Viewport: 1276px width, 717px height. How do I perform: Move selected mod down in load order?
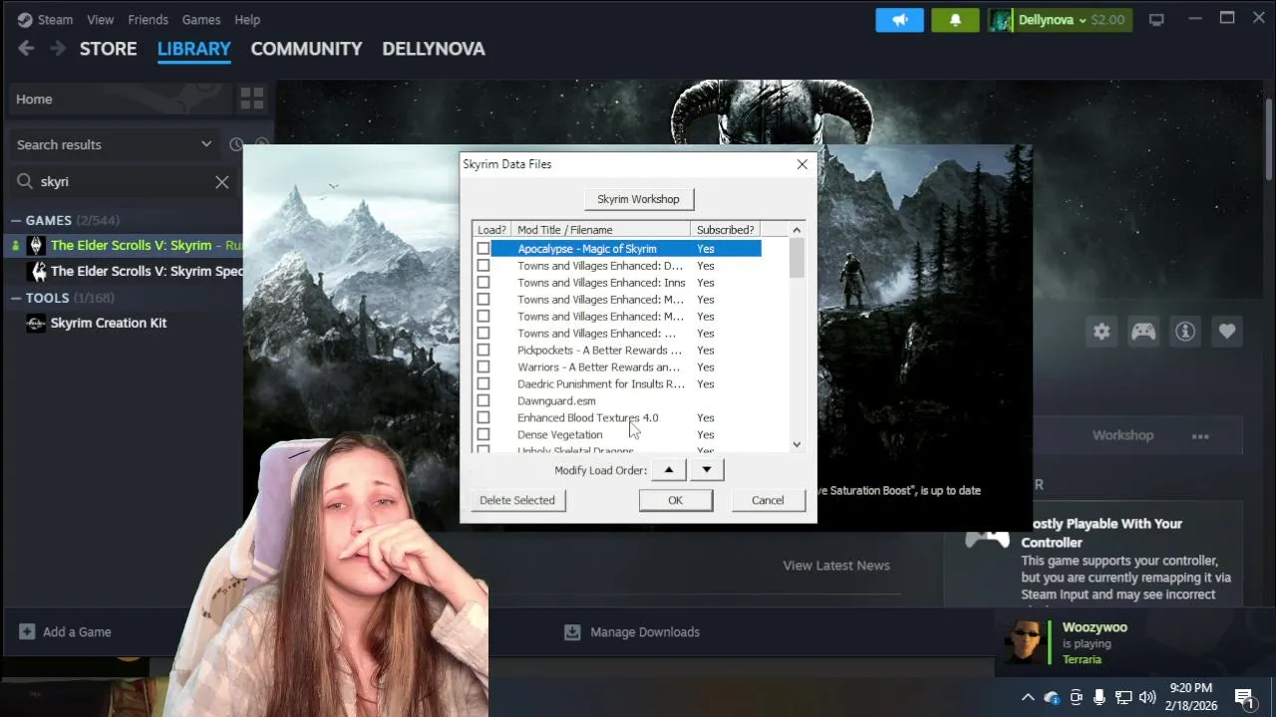click(x=707, y=470)
